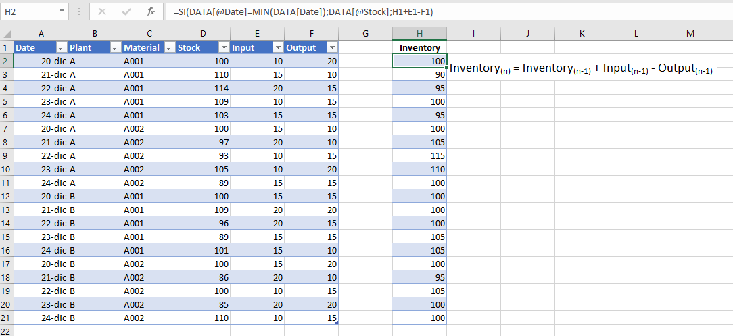
Task: Open the Output column filter dropdown
Action: (x=332, y=48)
